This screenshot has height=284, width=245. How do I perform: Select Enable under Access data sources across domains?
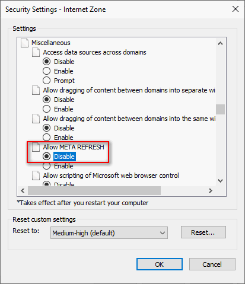(x=46, y=71)
